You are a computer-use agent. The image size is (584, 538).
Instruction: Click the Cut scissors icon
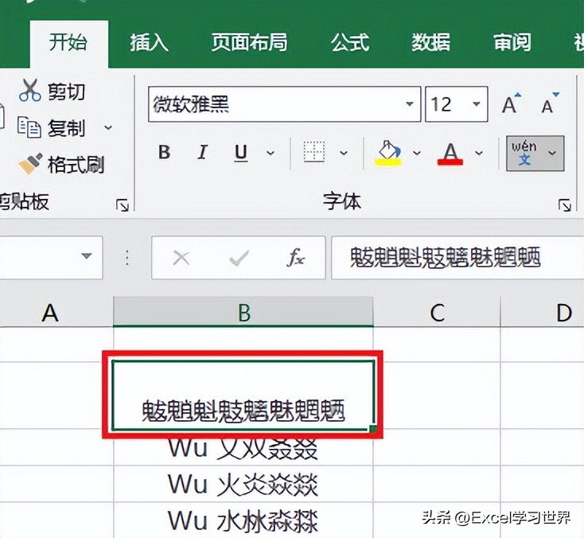click(x=29, y=91)
